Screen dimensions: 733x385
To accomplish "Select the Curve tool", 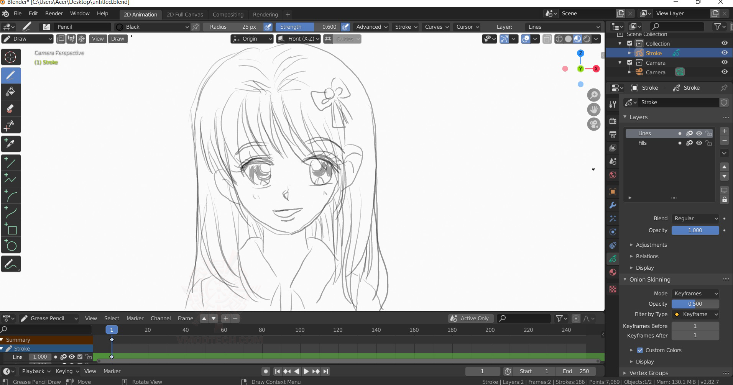I will coord(11,212).
